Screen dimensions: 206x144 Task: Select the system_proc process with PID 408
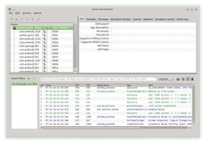[42, 35]
